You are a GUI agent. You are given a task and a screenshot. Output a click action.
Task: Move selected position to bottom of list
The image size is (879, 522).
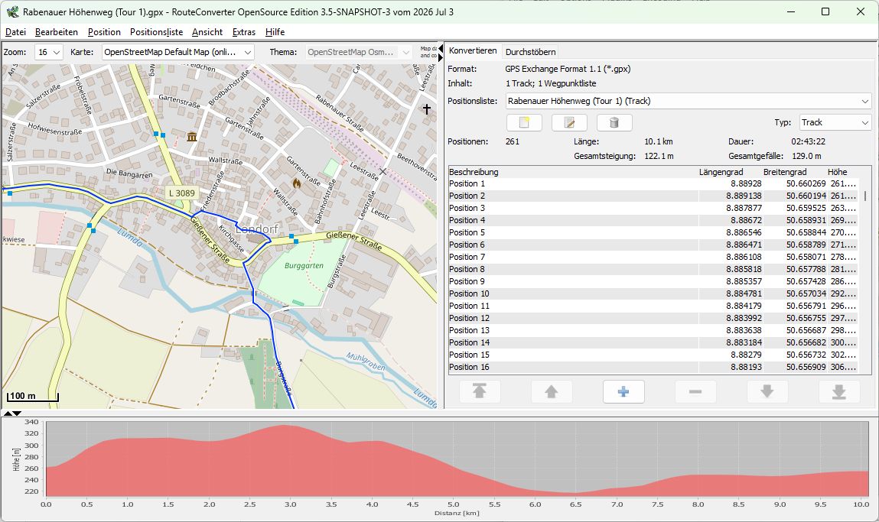(x=839, y=391)
